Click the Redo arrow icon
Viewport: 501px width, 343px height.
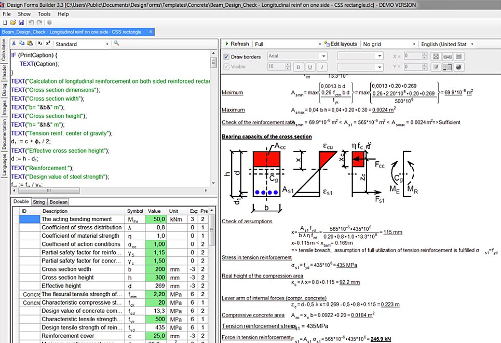(x=39, y=22)
